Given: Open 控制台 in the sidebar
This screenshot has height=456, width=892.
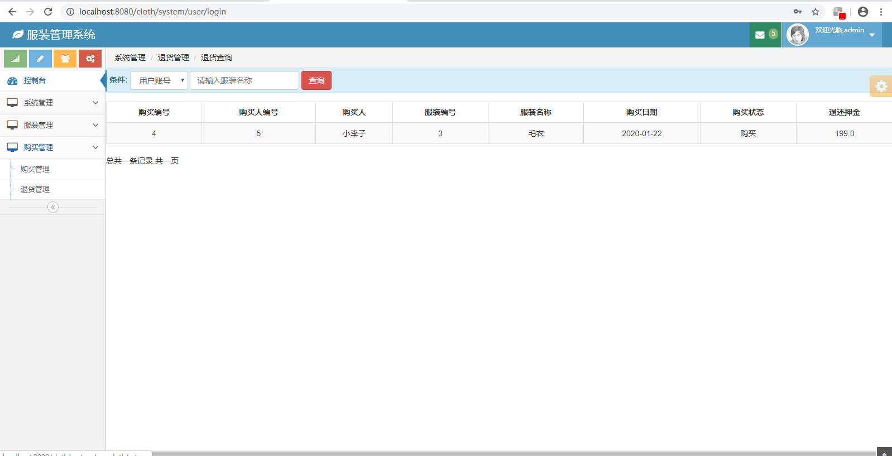Looking at the screenshot, I should point(52,80).
